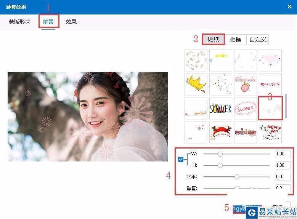Choose the pink heart sticker
This screenshot has height=219, width=297.
pos(270,61)
